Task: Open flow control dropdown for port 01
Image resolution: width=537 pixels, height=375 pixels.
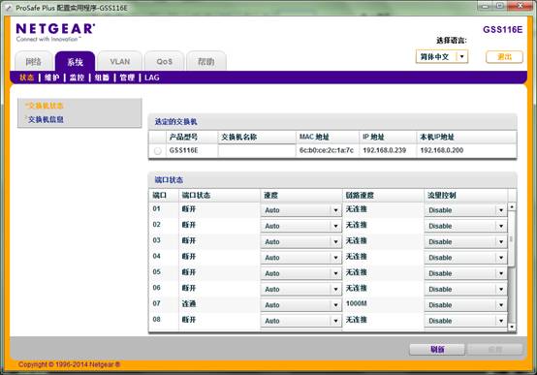Action: pos(465,210)
